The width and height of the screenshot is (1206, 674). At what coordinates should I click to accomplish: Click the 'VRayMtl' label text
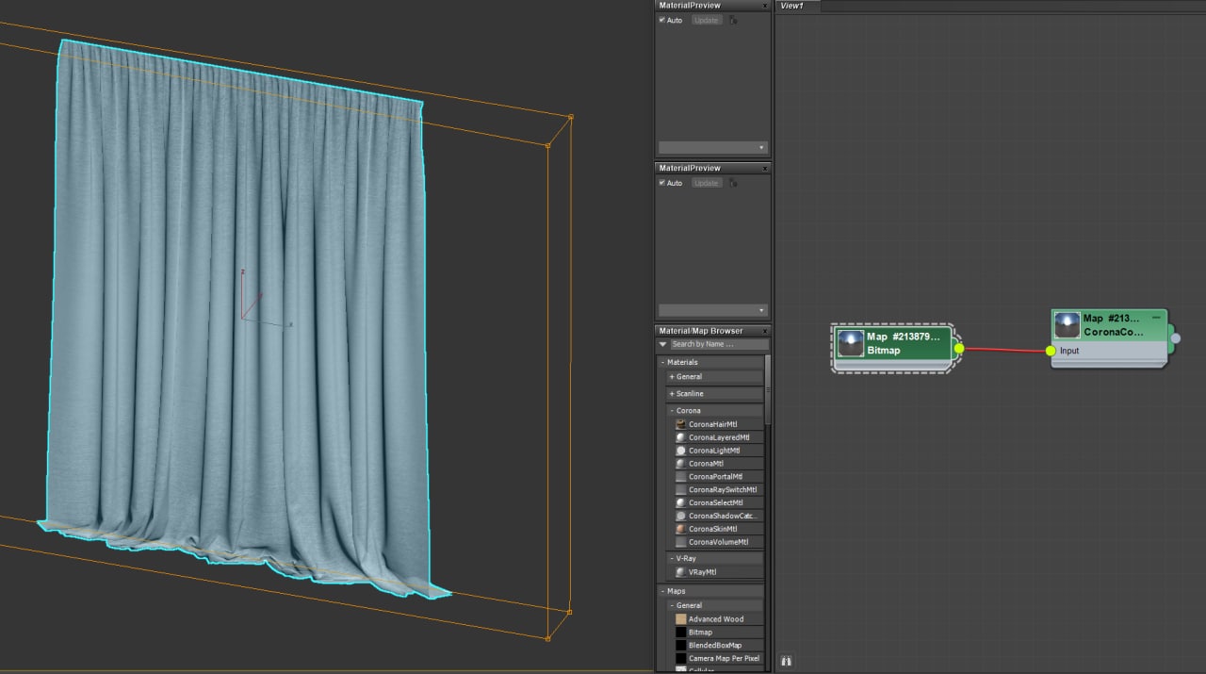(x=702, y=572)
